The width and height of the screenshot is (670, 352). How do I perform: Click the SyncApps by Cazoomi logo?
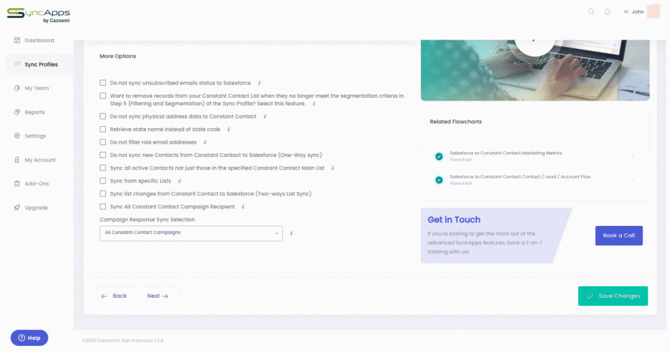(x=38, y=15)
